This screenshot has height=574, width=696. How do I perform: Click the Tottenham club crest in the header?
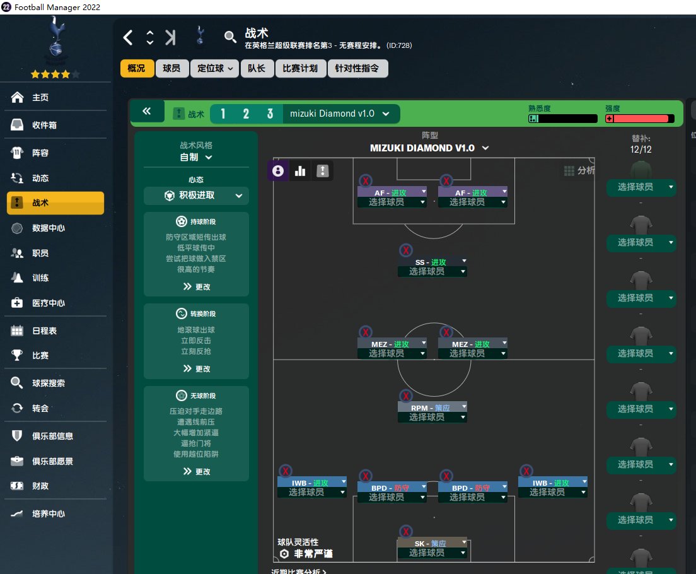[x=200, y=35]
